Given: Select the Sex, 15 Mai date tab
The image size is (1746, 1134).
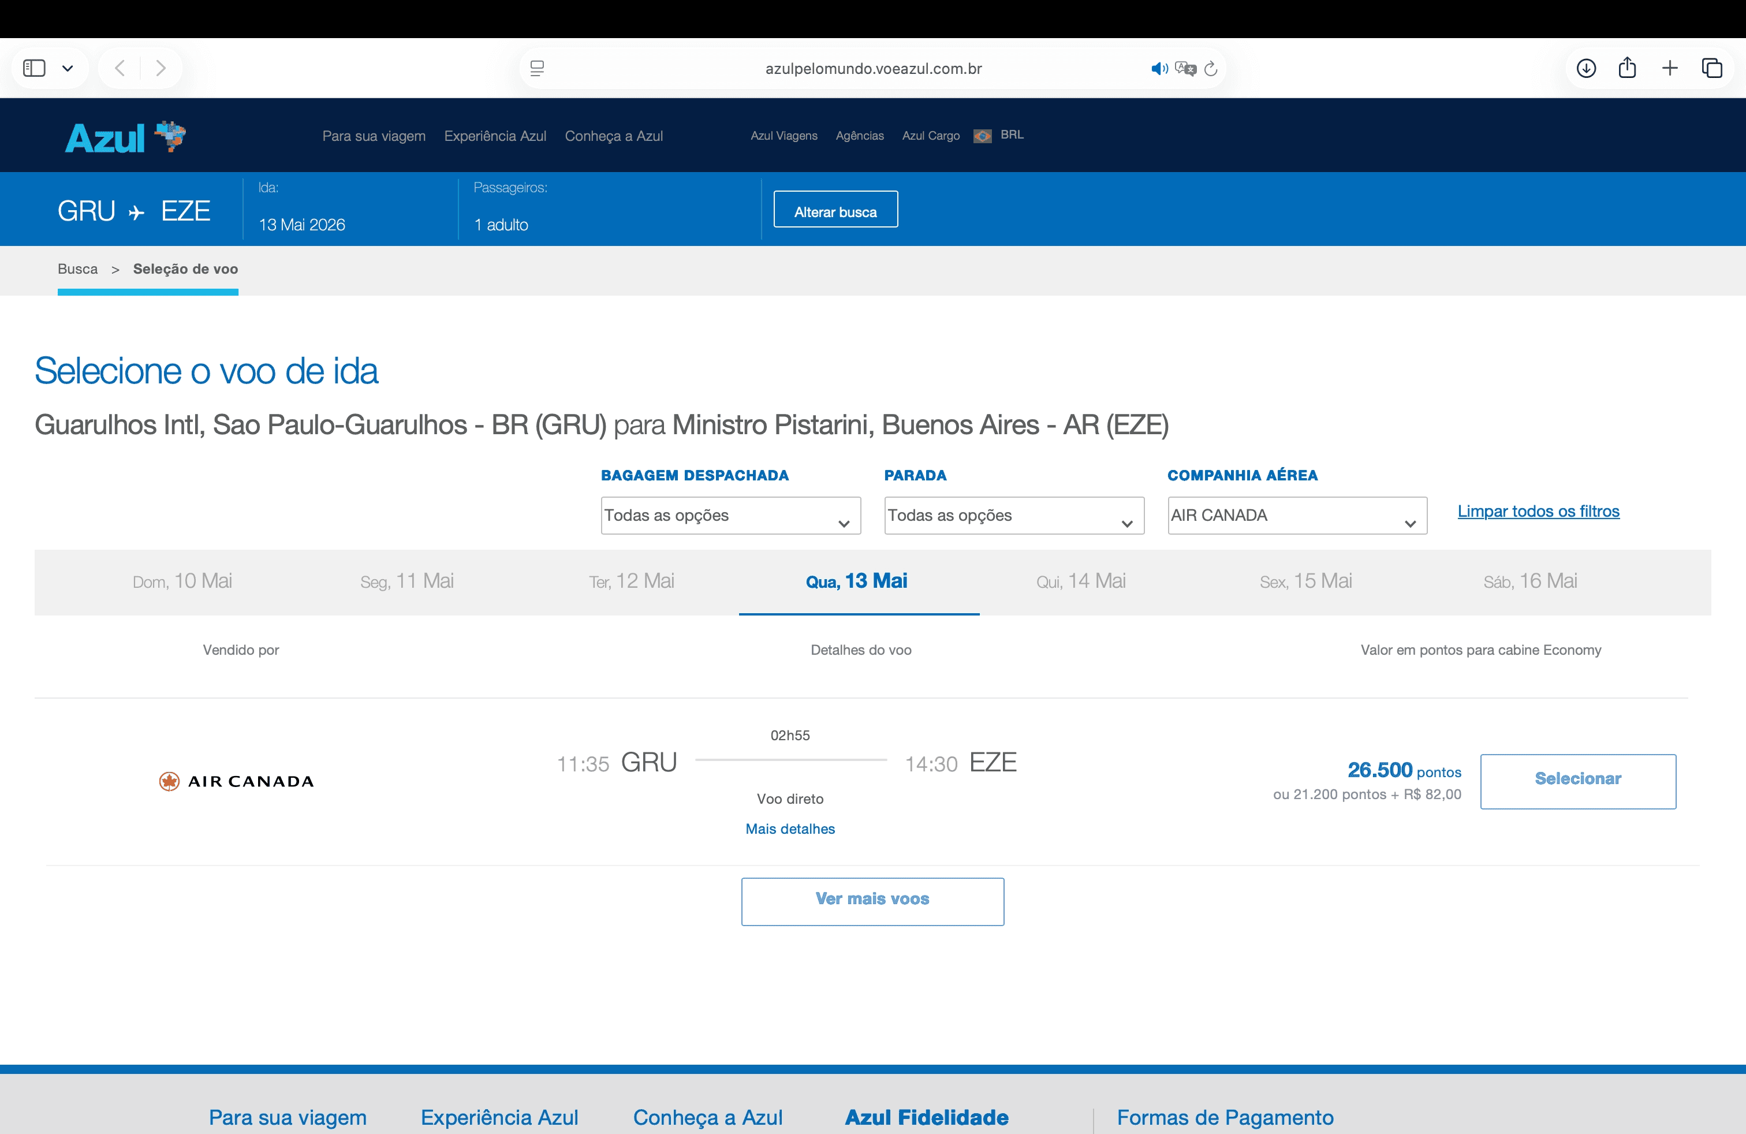Looking at the screenshot, I should [x=1306, y=581].
